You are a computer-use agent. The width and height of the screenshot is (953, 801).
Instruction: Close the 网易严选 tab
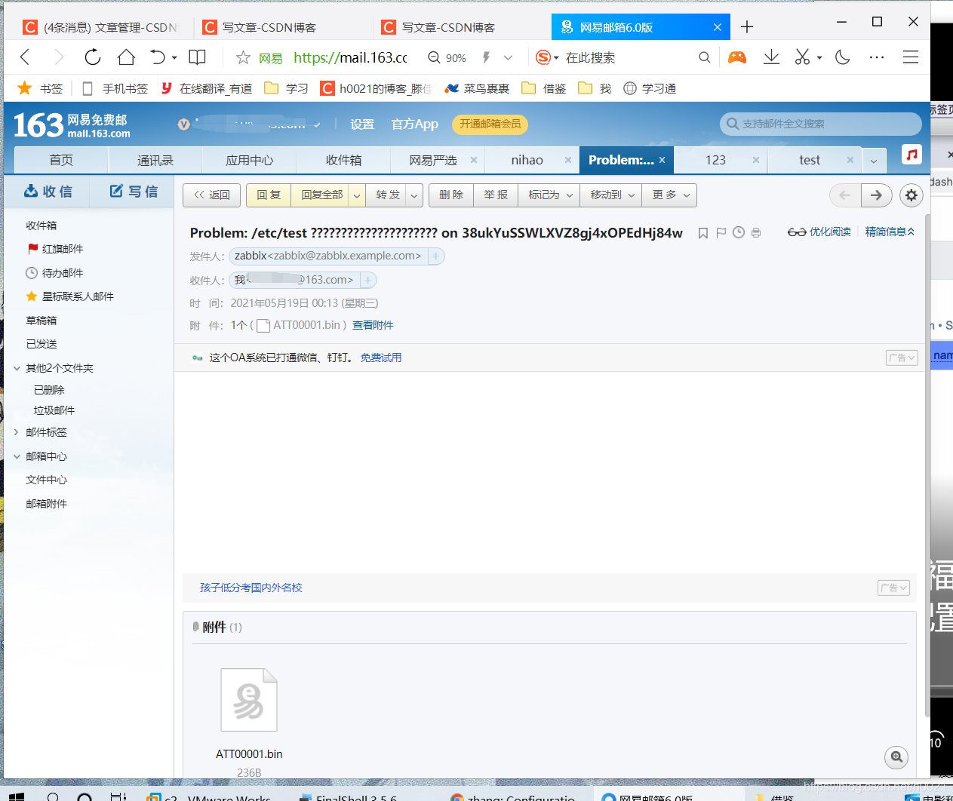pos(474,160)
